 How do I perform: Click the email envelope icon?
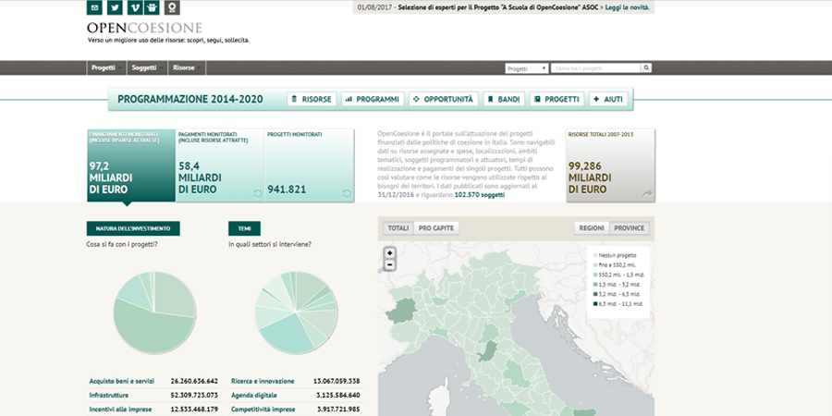pos(93,8)
